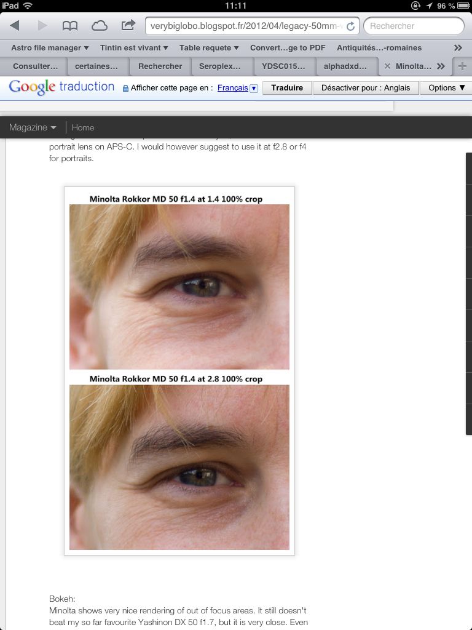Show more bookmarks bar items chevron

tap(458, 48)
